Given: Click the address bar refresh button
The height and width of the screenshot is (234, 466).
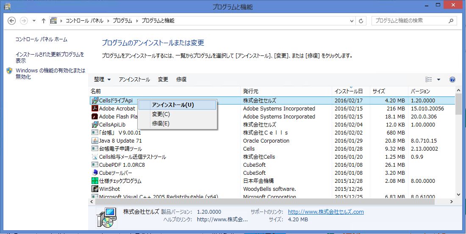Looking at the screenshot, I should [361, 21].
